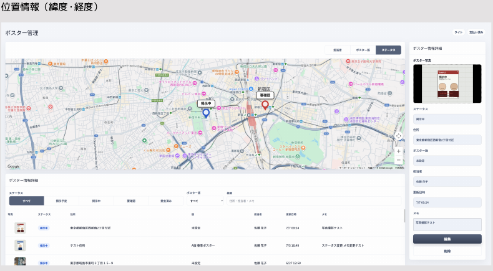Click the thumbnail in the 西新宿2丁目付近 row

point(20,228)
